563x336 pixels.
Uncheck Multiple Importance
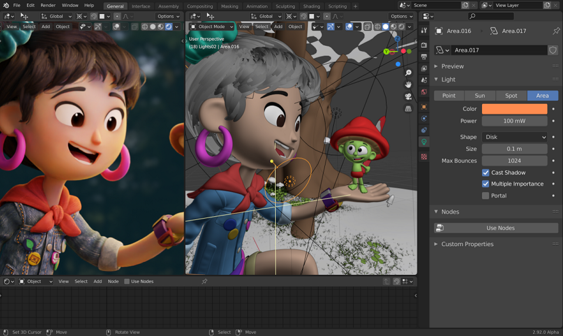coord(485,184)
